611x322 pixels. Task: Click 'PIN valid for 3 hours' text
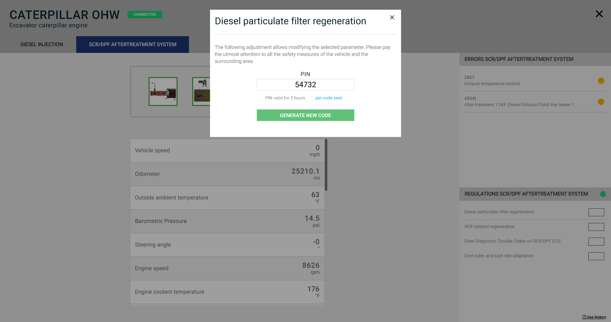[x=285, y=98]
